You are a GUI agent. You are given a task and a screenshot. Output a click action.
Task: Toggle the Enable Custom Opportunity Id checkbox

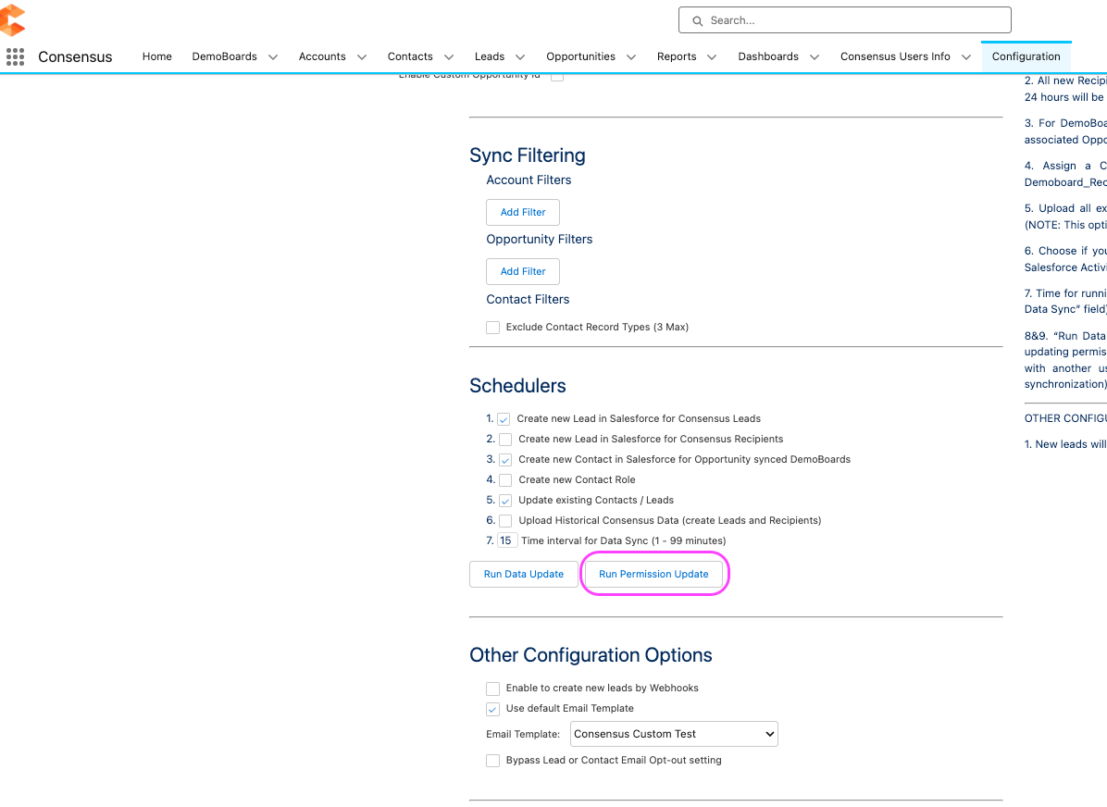coord(557,76)
